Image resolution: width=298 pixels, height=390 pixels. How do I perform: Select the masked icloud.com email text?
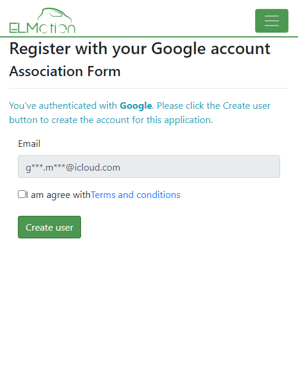73,168
